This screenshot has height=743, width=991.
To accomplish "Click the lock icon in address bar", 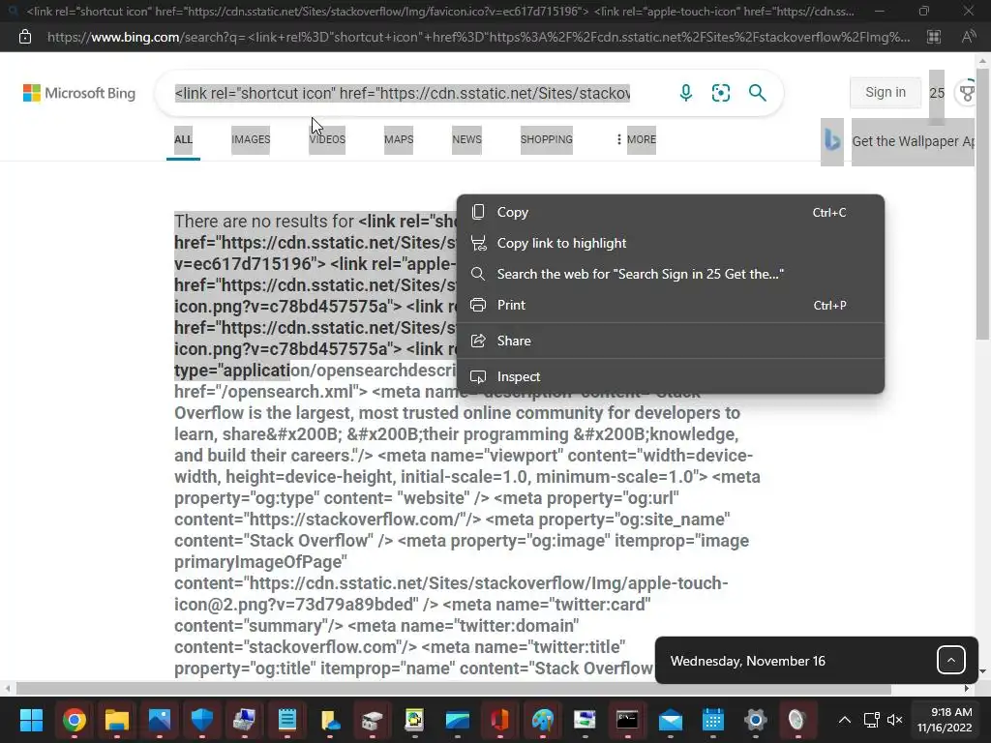I will click(x=24, y=38).
